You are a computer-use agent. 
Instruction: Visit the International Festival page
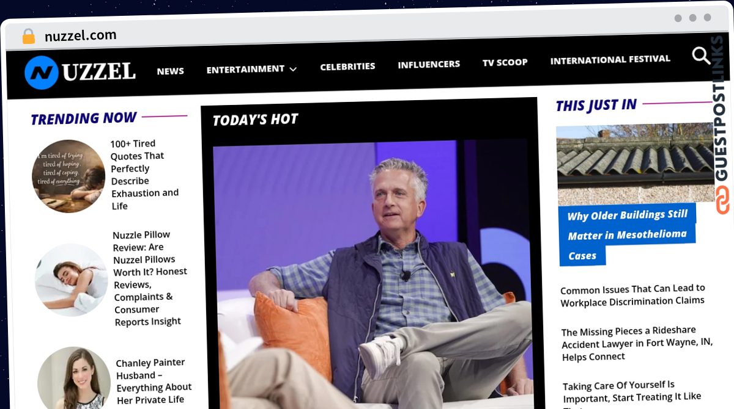[610, 60]
